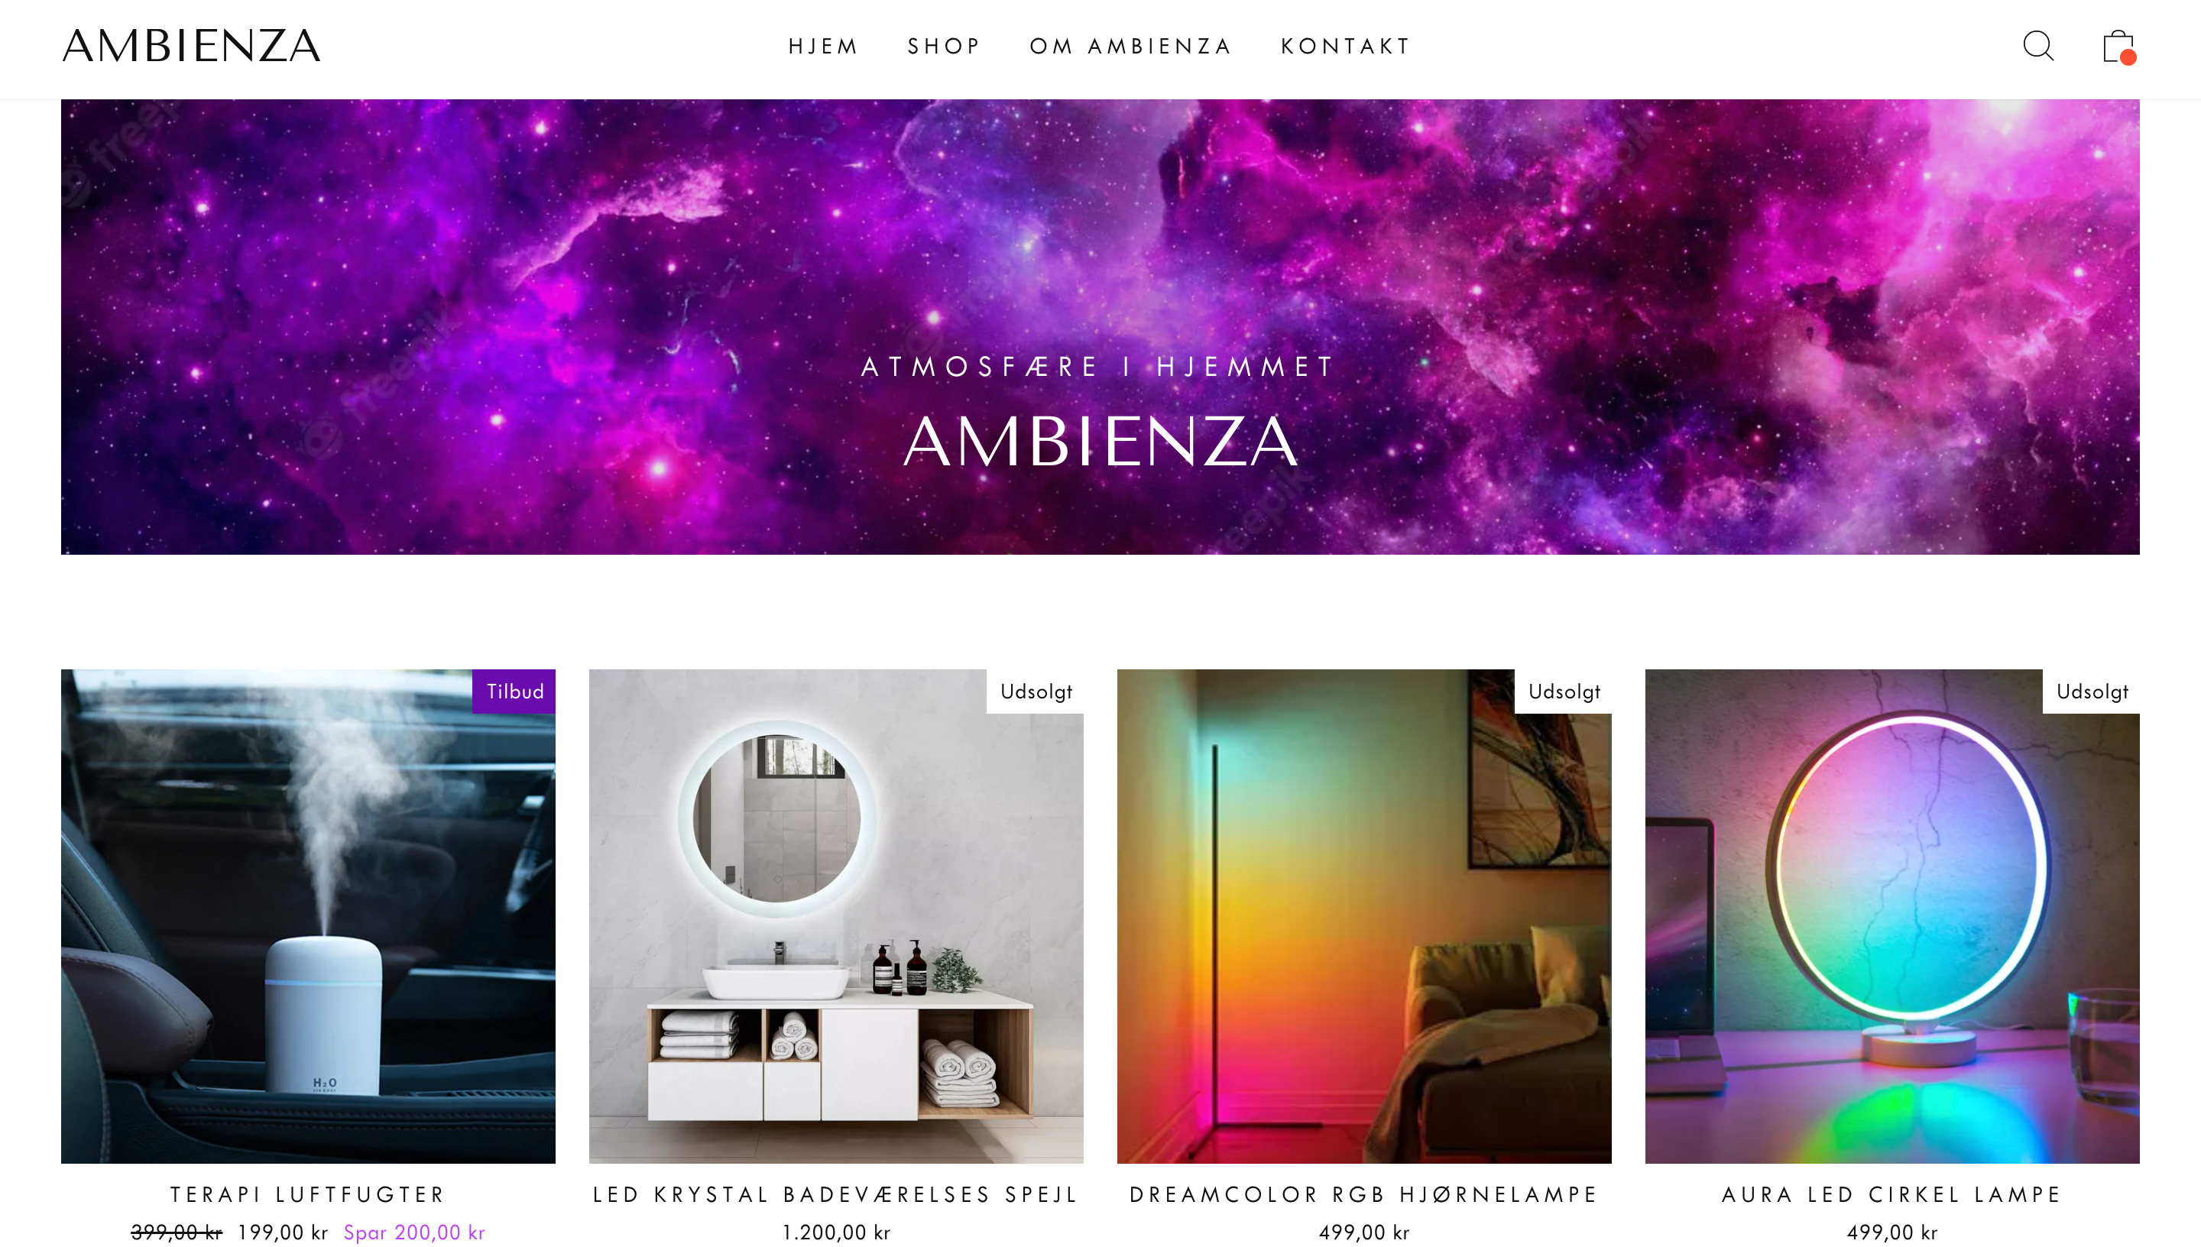The height and width of the screenshot is (1247, 2201).
Task: Open the search magnifier icon
Action: [x=2037, y=47]
